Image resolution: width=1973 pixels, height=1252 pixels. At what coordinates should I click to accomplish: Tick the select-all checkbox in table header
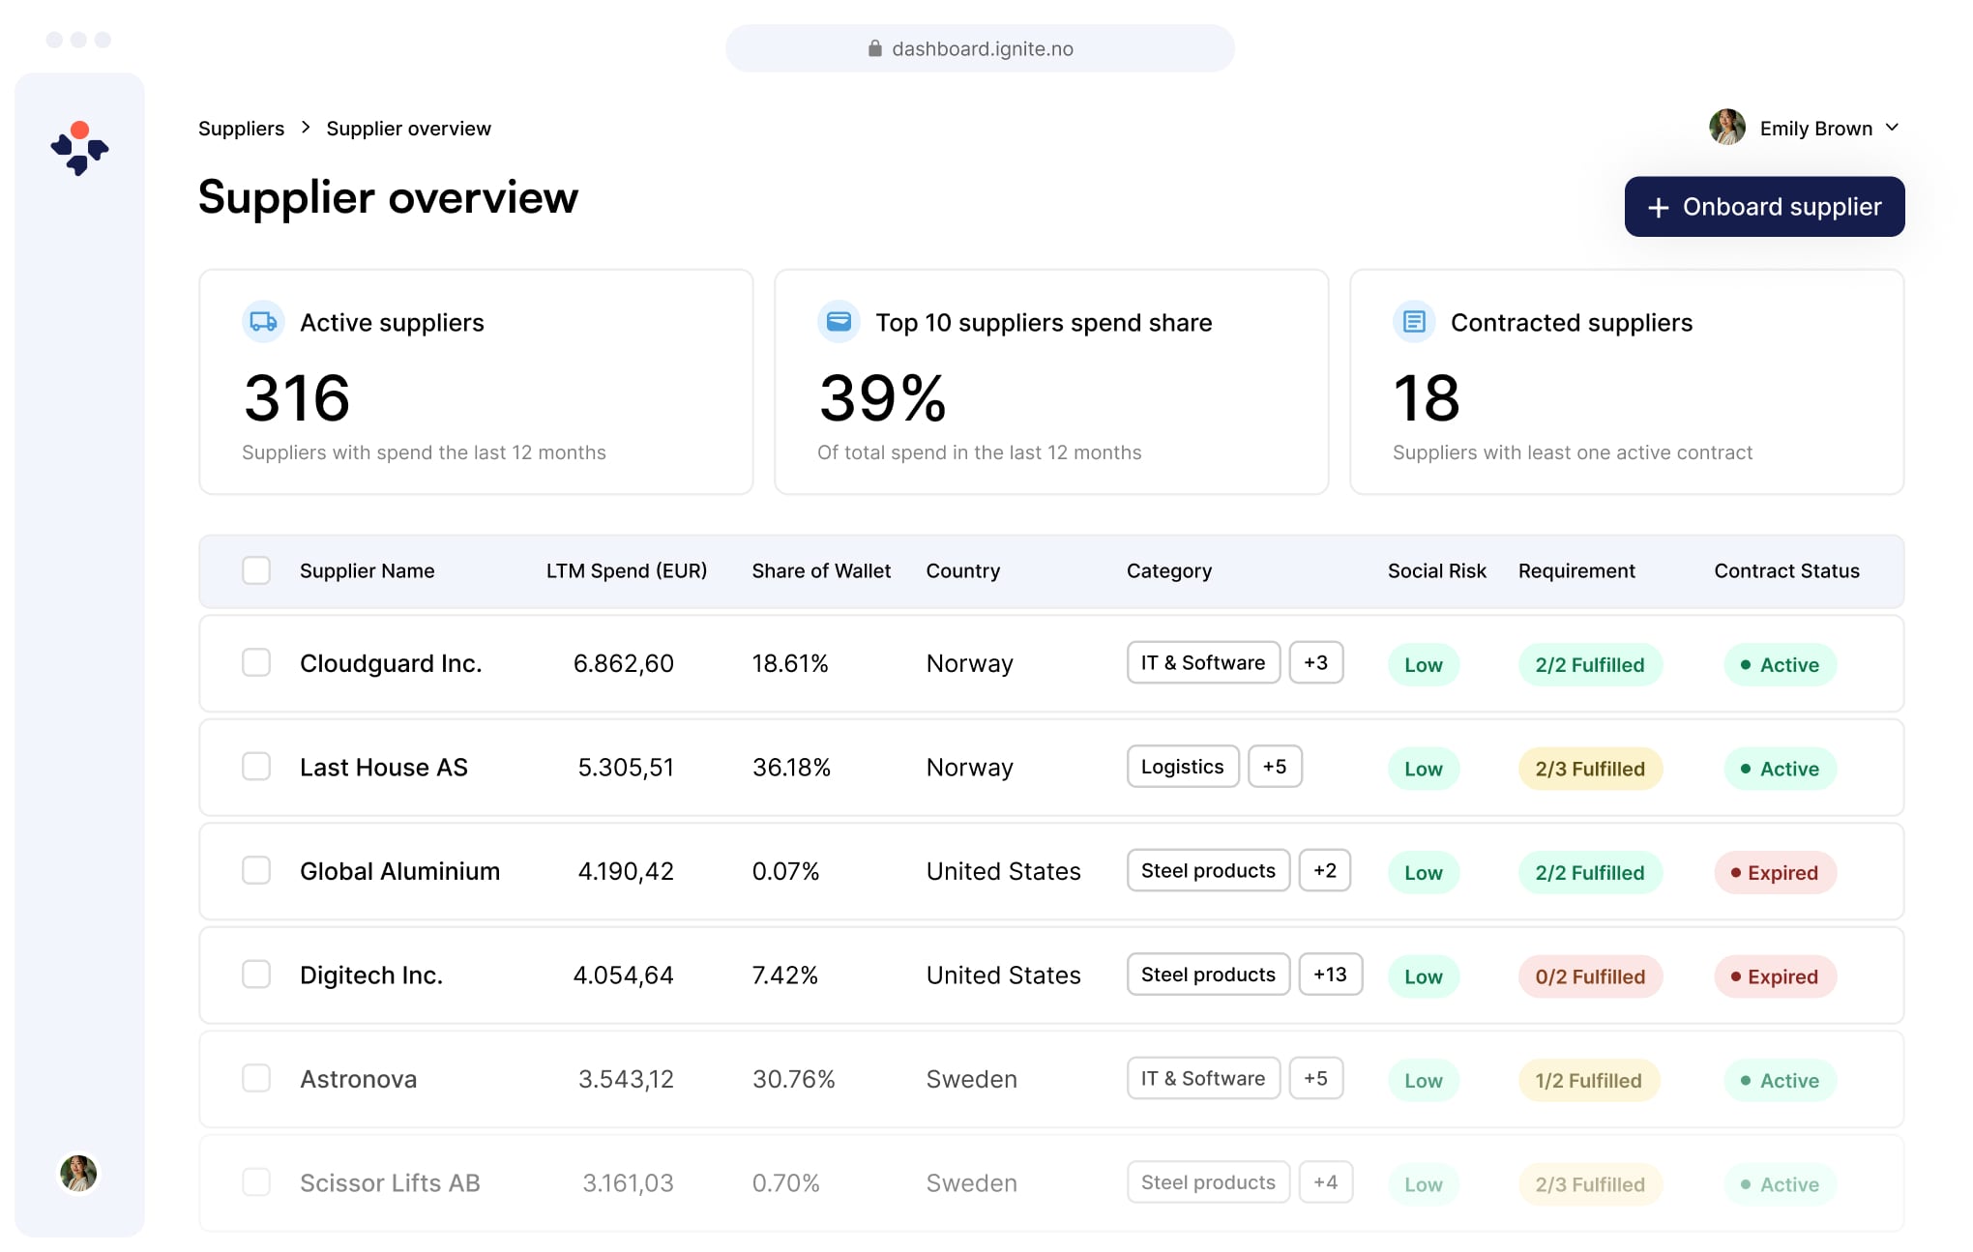(x=256, y=570)
